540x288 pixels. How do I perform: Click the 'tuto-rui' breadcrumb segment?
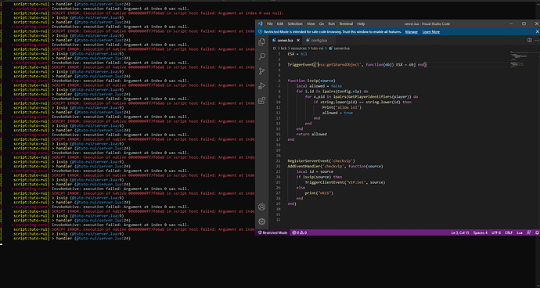tap(317, 49)
